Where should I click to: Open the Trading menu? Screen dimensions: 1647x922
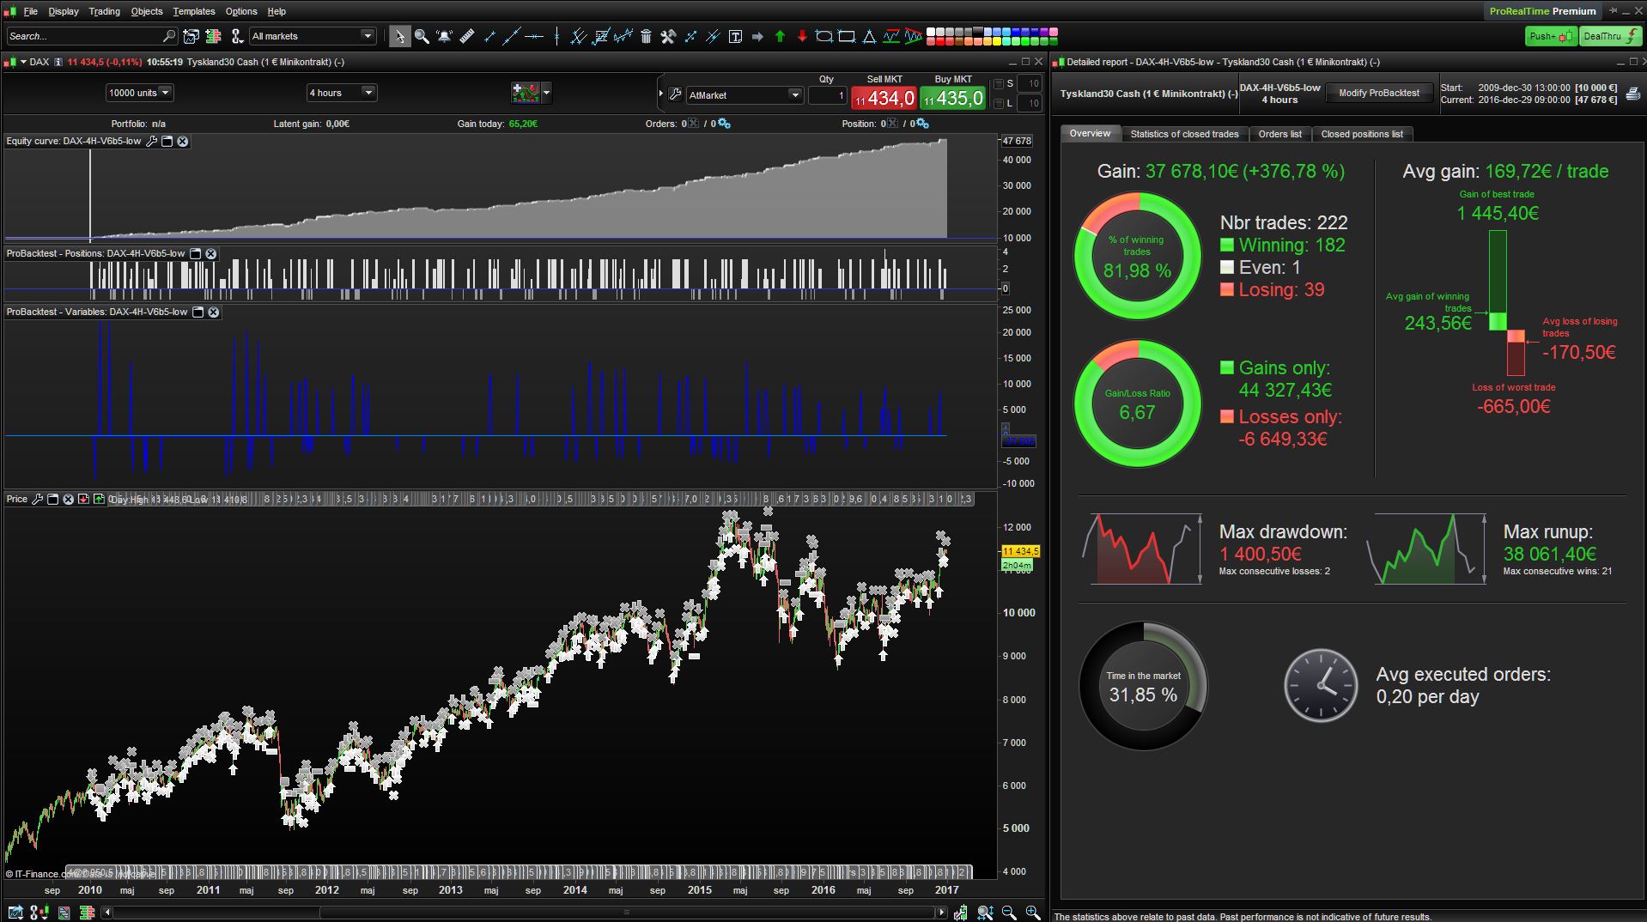(105, 11)
